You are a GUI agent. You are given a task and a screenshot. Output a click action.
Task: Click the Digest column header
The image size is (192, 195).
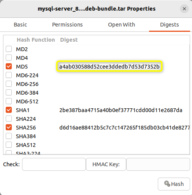click(69, 40)
